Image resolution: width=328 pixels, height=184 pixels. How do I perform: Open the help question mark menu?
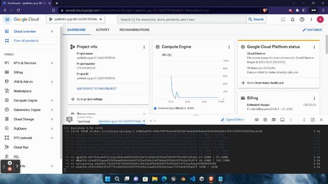[302, 19]
